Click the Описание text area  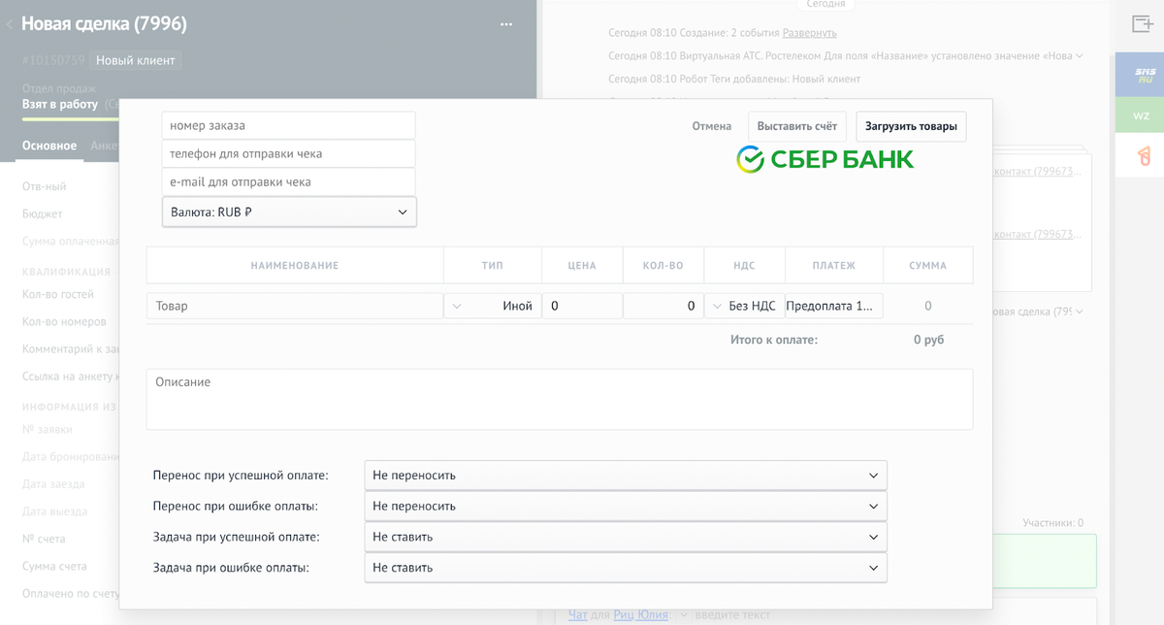tap(560, 399)
